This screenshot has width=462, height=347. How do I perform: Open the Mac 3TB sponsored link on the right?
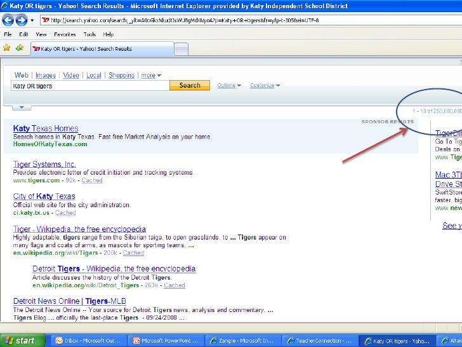coord(449,179)
